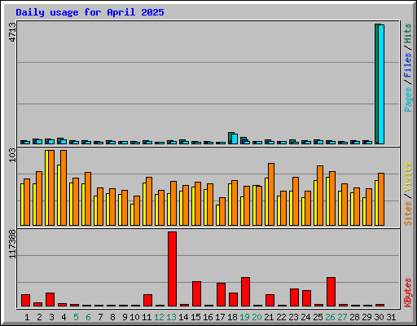Viewport: 417px width, 326px height.
Task: Click day 19 on the date axis
Action: (x=244, y=317)
